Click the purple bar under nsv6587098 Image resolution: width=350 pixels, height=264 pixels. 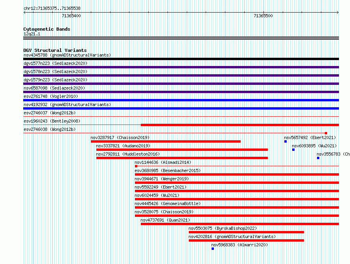(181, 92)
